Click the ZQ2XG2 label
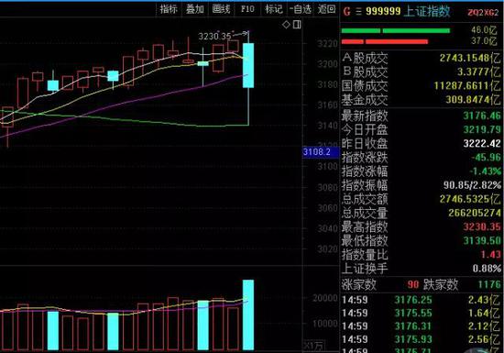504x353 pixels. [x=483, y=13]
